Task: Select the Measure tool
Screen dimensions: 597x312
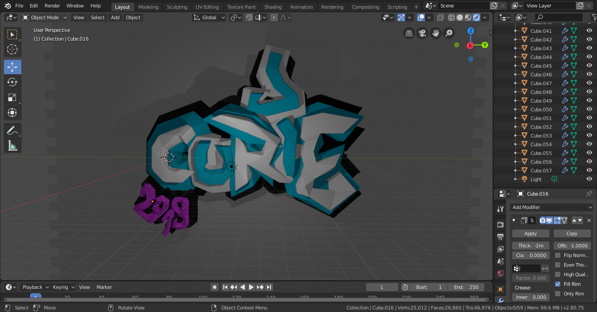Action: point(12,146)
